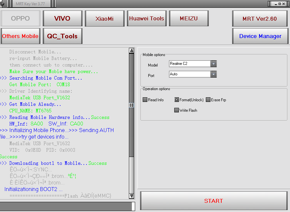Screen dimensions: 290x212
Task: Click the 'Model' label
Action: pos(153,65)
